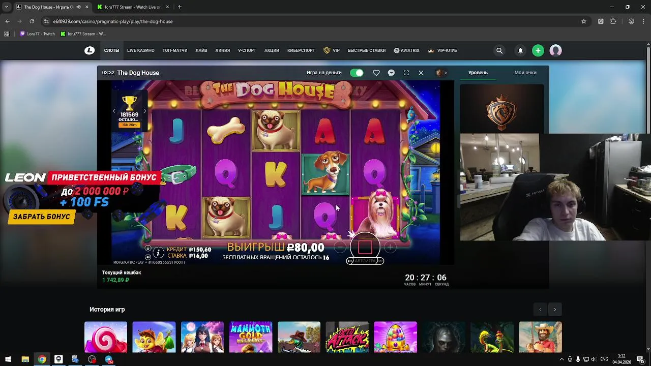Close The Dog House game window
Viewport: 651px width, 366px height.
[x=421, y=73]
